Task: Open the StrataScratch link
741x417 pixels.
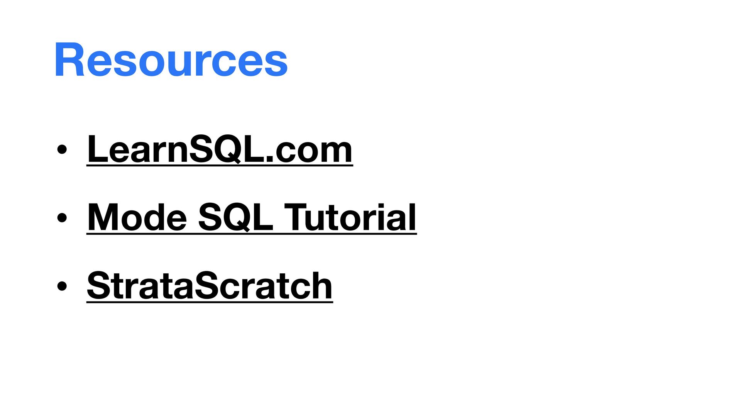Action: (x=210, y=286)
